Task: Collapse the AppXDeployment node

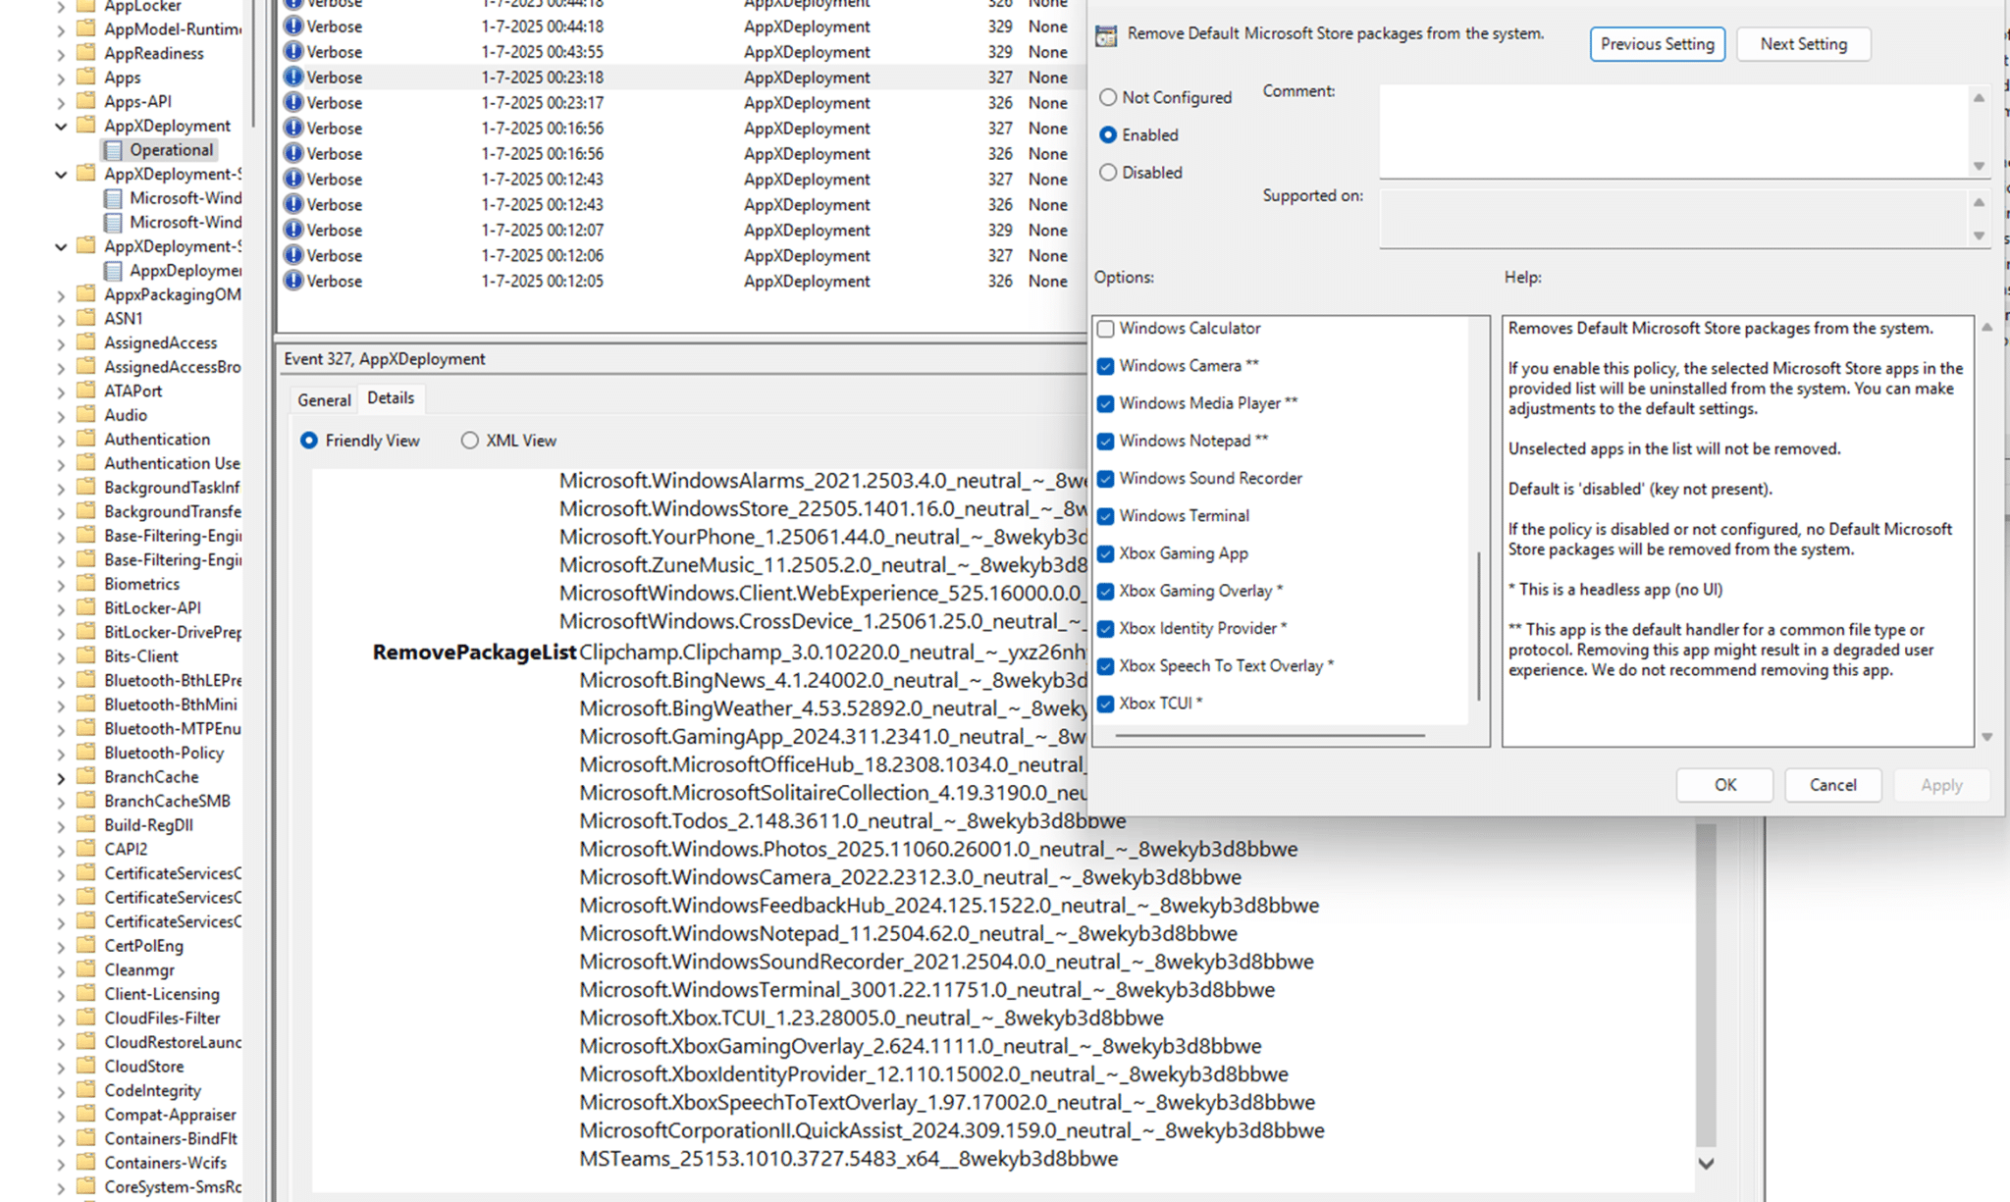Action: click(61, 126)
